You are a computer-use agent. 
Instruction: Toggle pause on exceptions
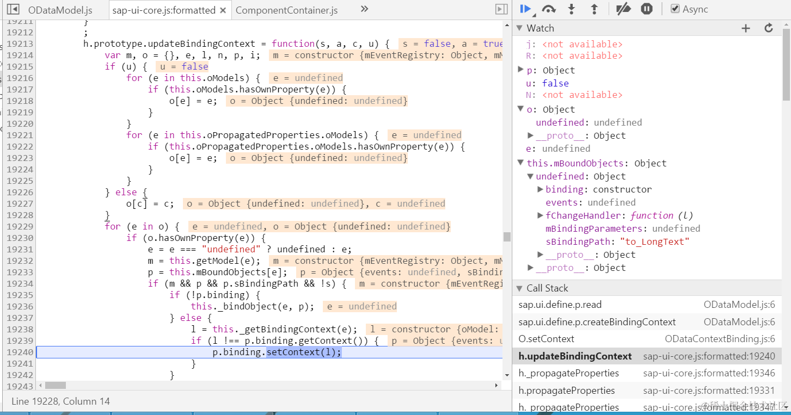tap(647, 9)
